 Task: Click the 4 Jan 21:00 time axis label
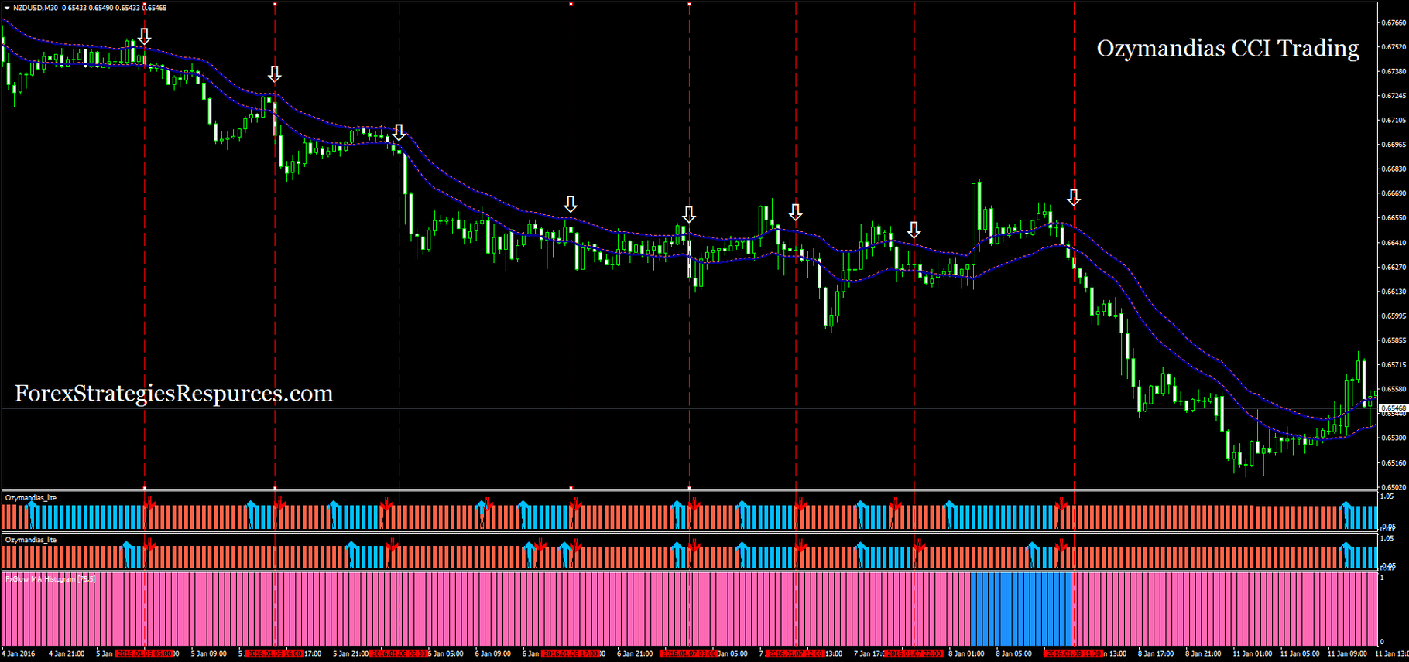pos(67,653)
